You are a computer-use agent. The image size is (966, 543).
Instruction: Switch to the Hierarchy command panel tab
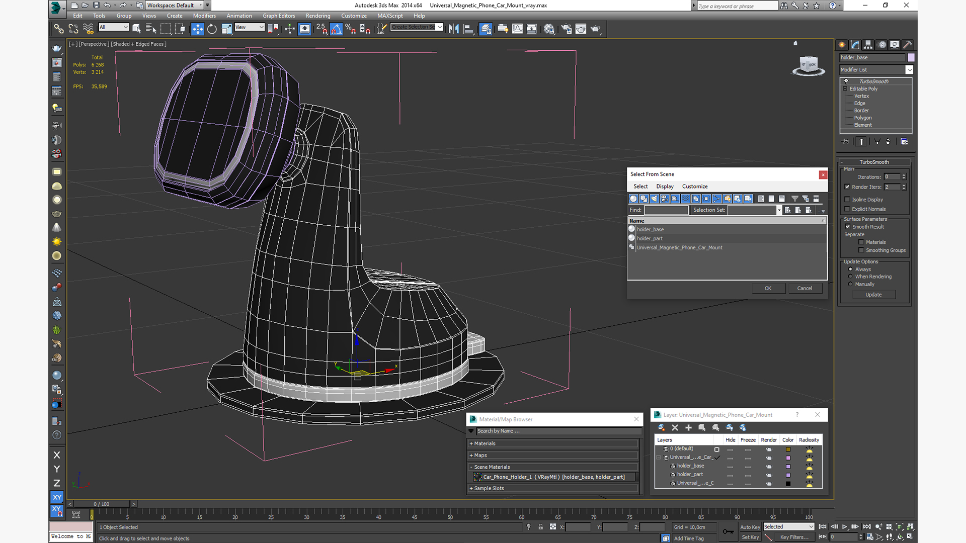[868, 45]
